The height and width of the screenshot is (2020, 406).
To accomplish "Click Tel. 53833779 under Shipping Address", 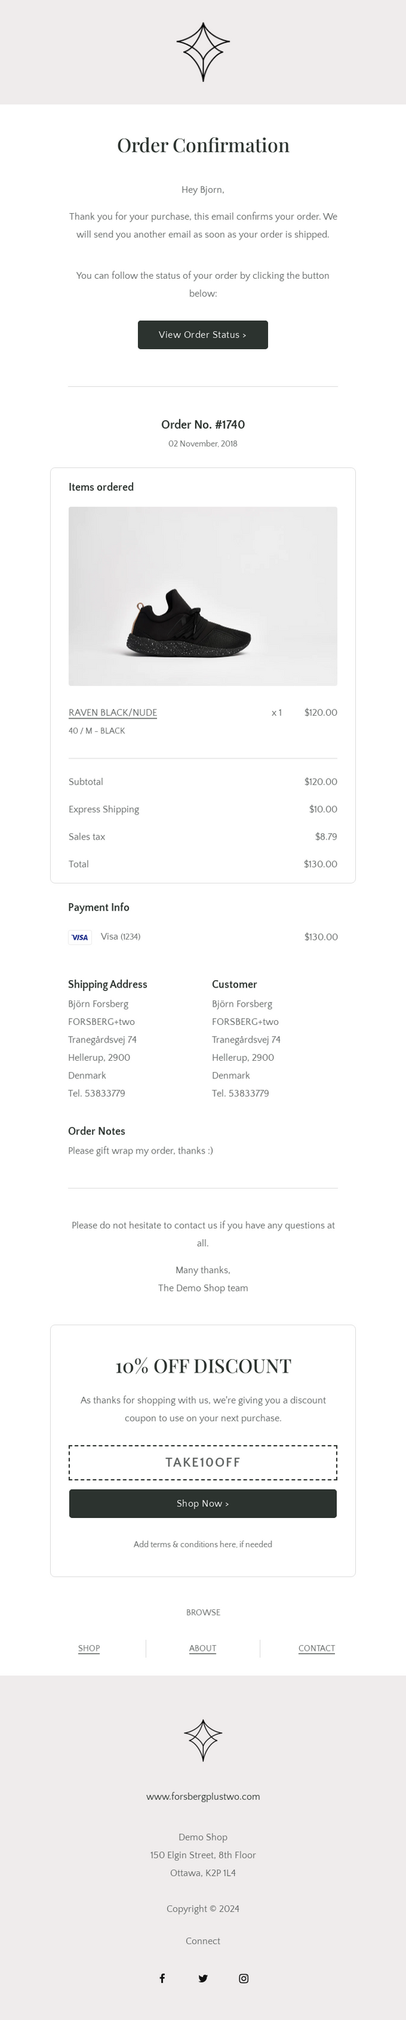I will tap(97, 1093).
